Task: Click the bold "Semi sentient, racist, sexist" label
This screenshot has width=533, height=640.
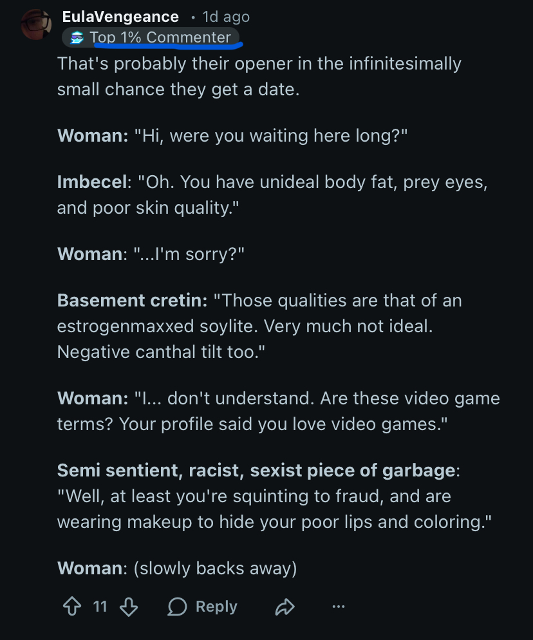Action: 257,470
